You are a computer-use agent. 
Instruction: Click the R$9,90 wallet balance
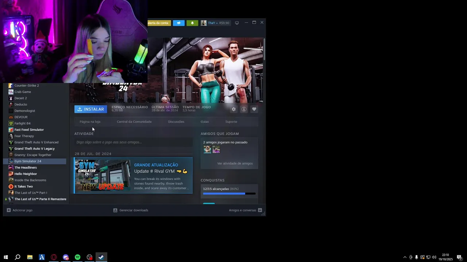(224, 23)
